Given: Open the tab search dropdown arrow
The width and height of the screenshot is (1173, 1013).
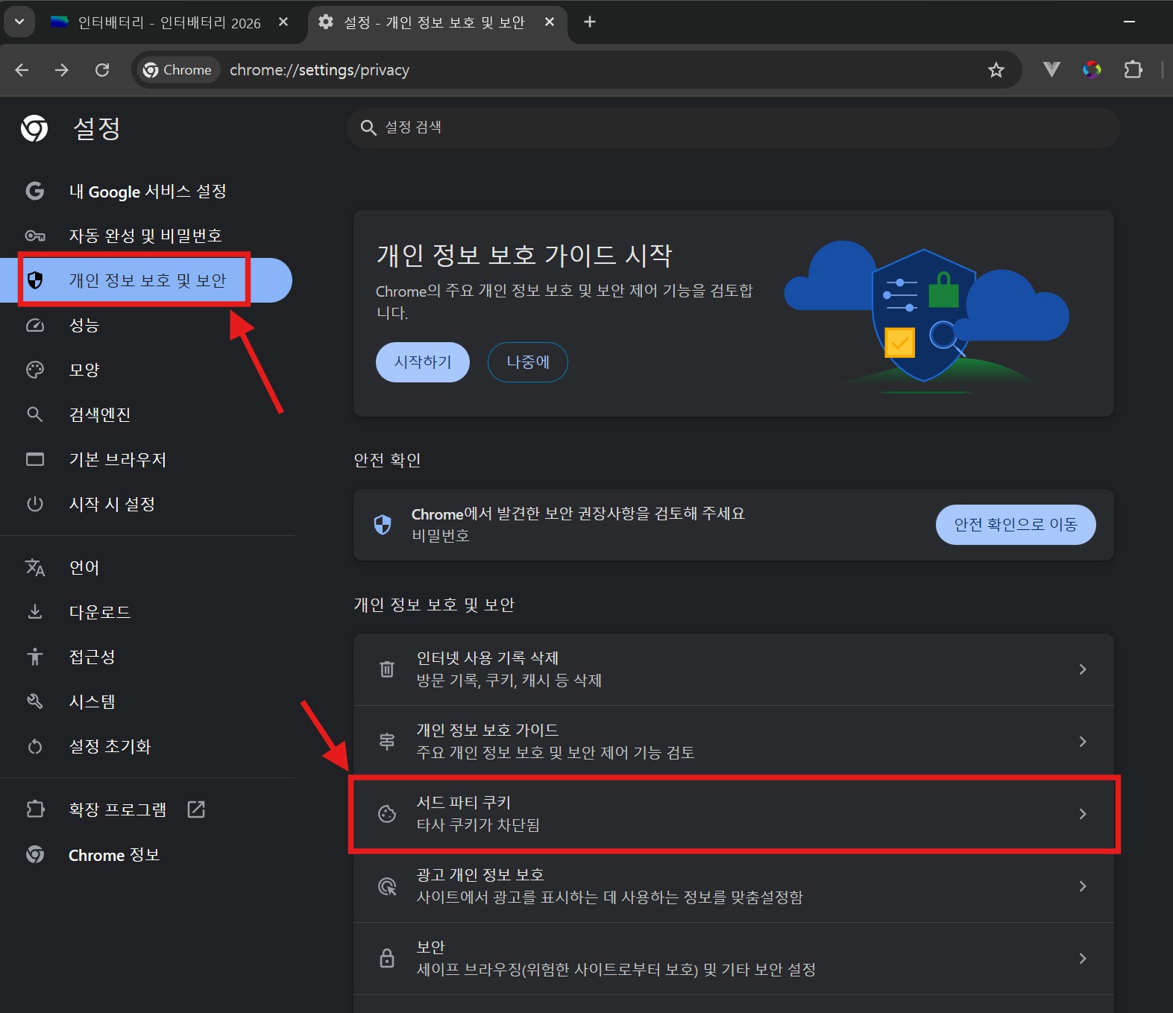Looking at the screenshot, I should tap(19, 22).
